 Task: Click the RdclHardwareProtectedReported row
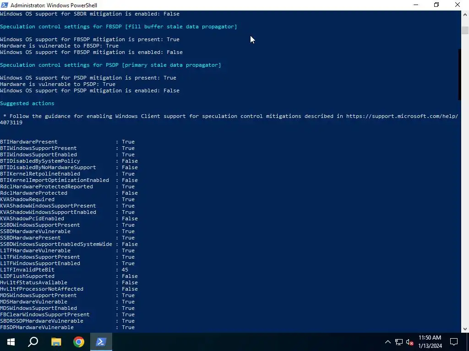pyautogui.click(x=67, y=186)
